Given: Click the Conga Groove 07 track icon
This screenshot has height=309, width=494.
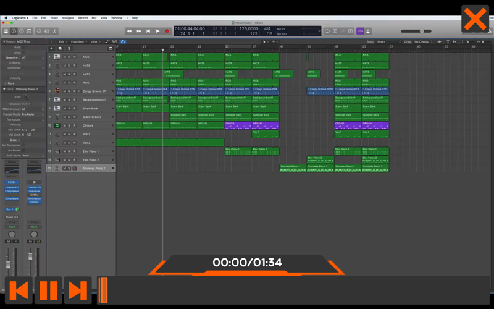Looking at the screenshot, I should coord(57,91).
